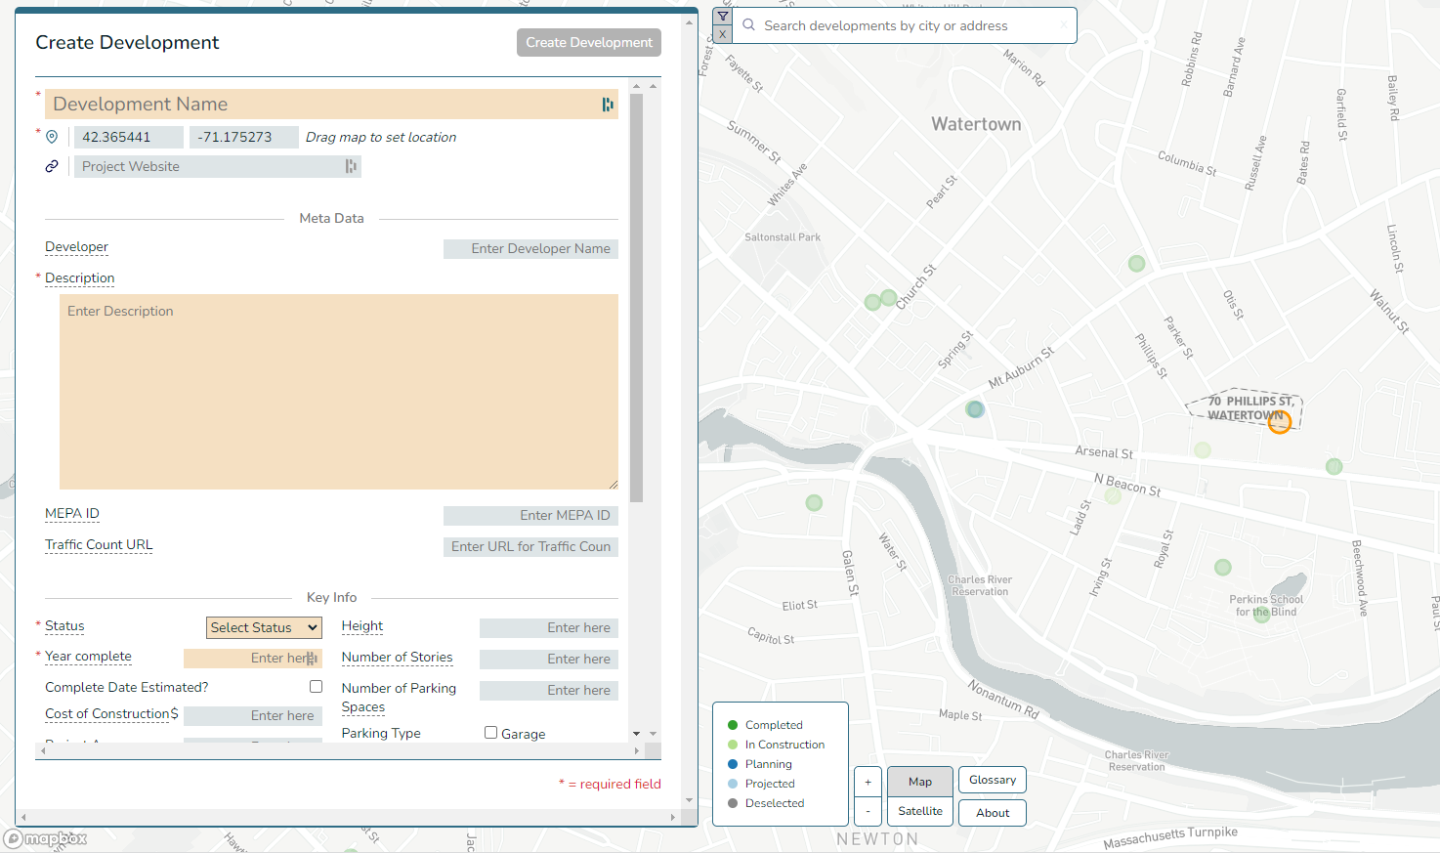Viewport: 1440px width, 853px height.
Task: Click the orange selected map marker
Action: coord(1280,421)
